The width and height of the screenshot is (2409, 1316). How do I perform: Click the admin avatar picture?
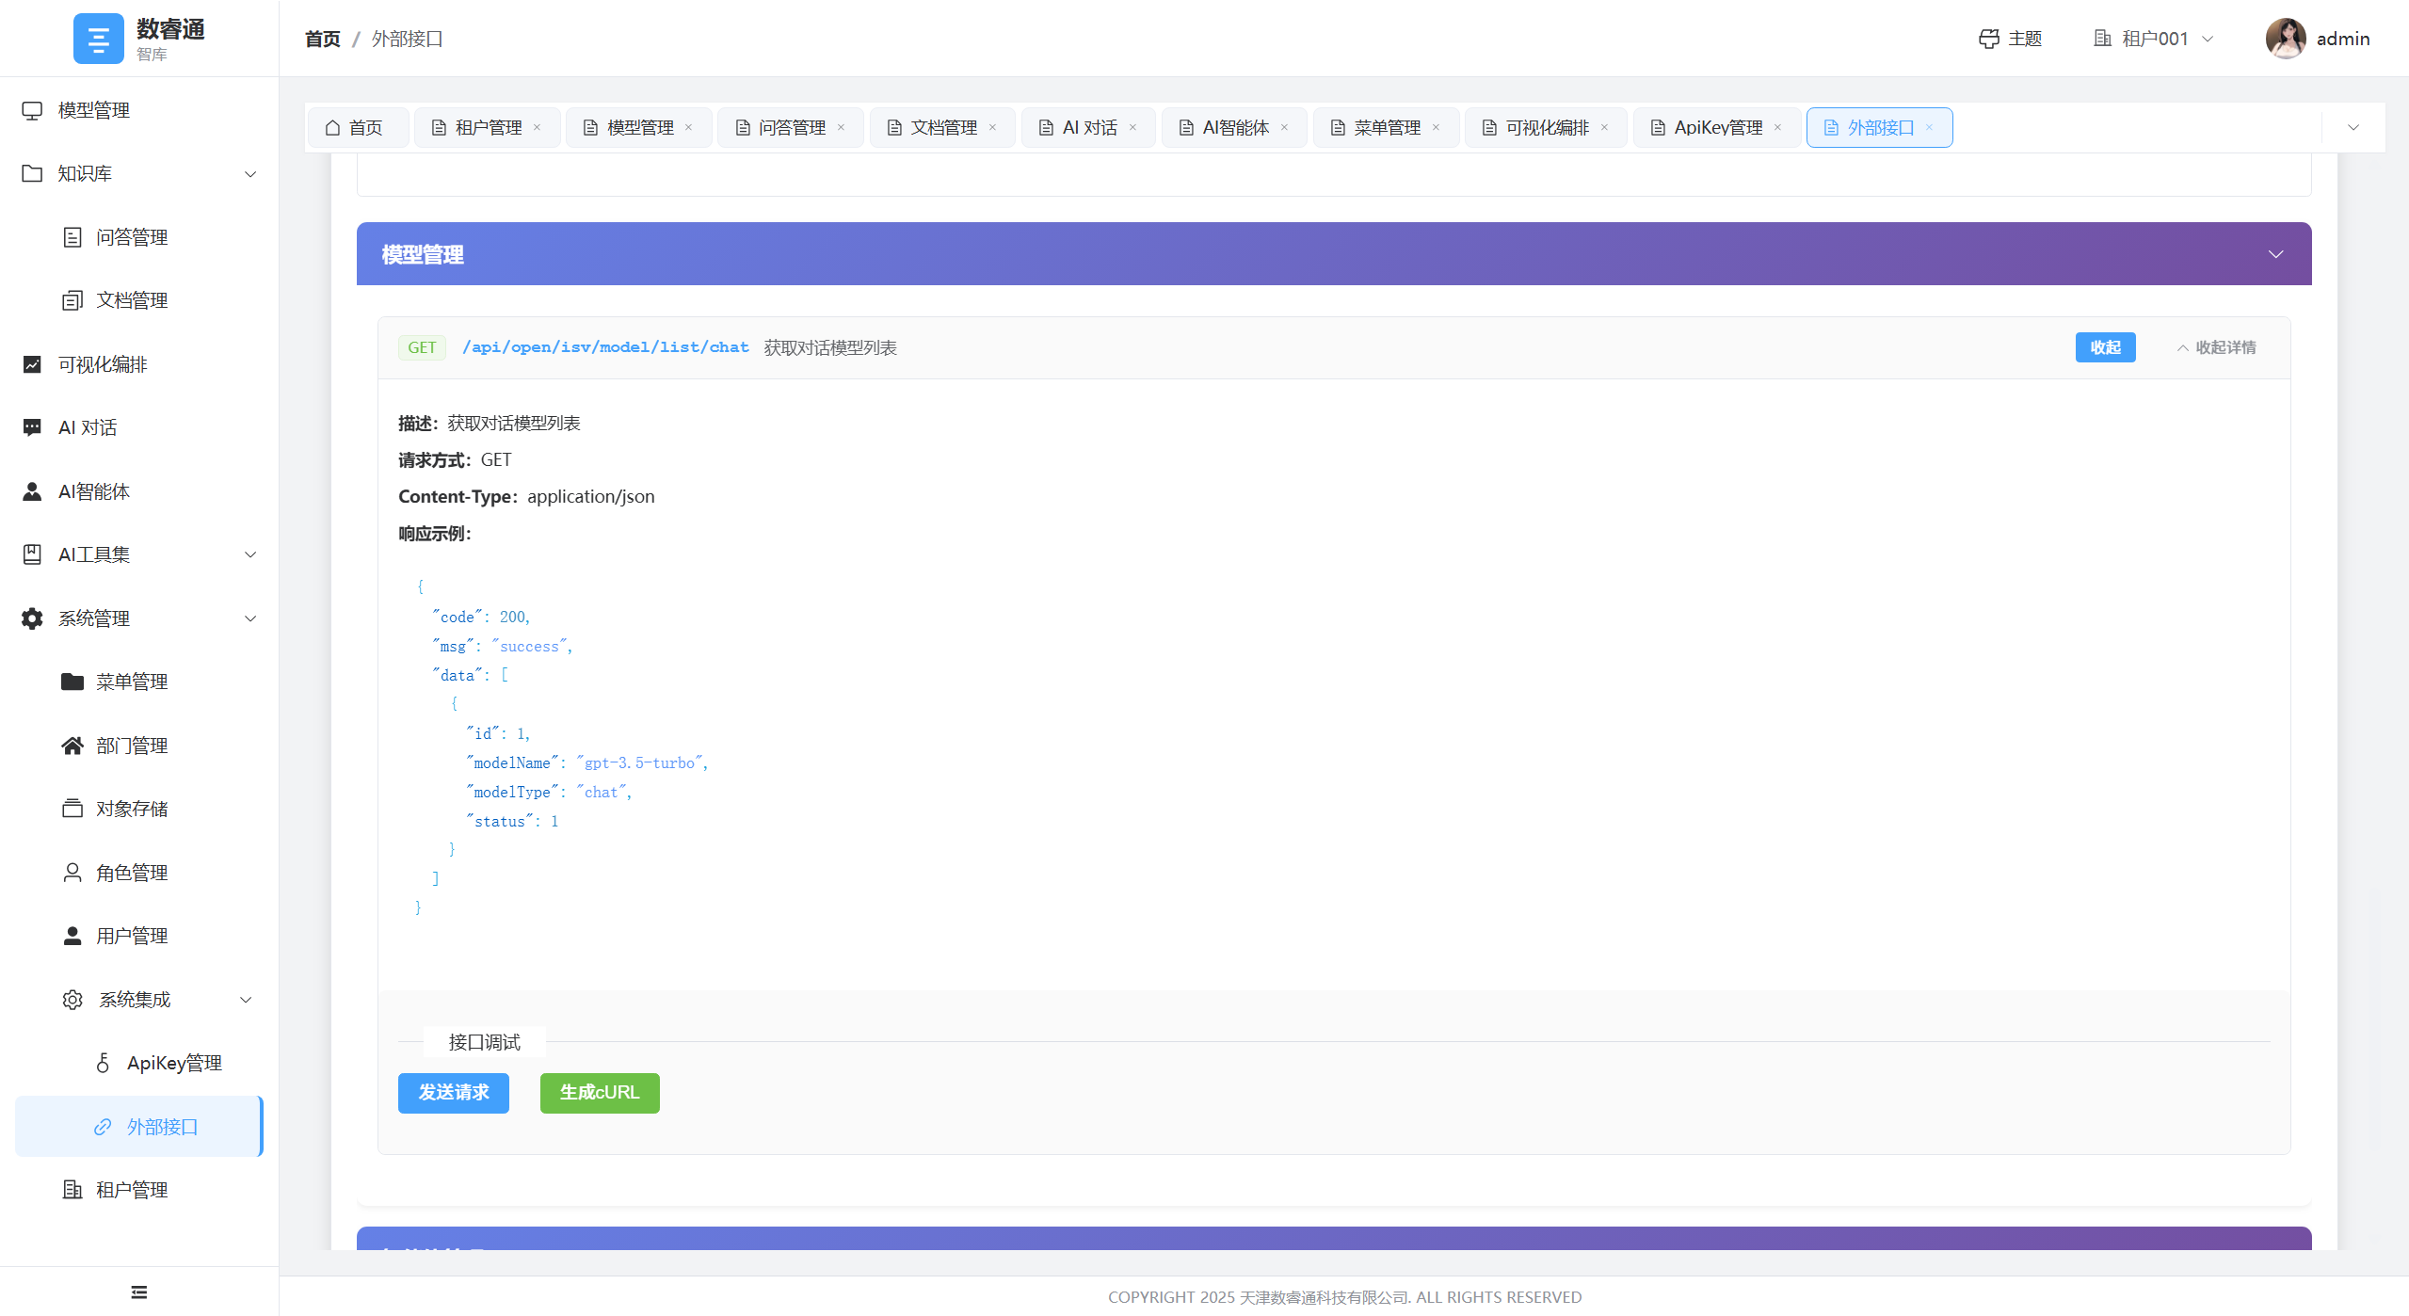[2285, 39]
